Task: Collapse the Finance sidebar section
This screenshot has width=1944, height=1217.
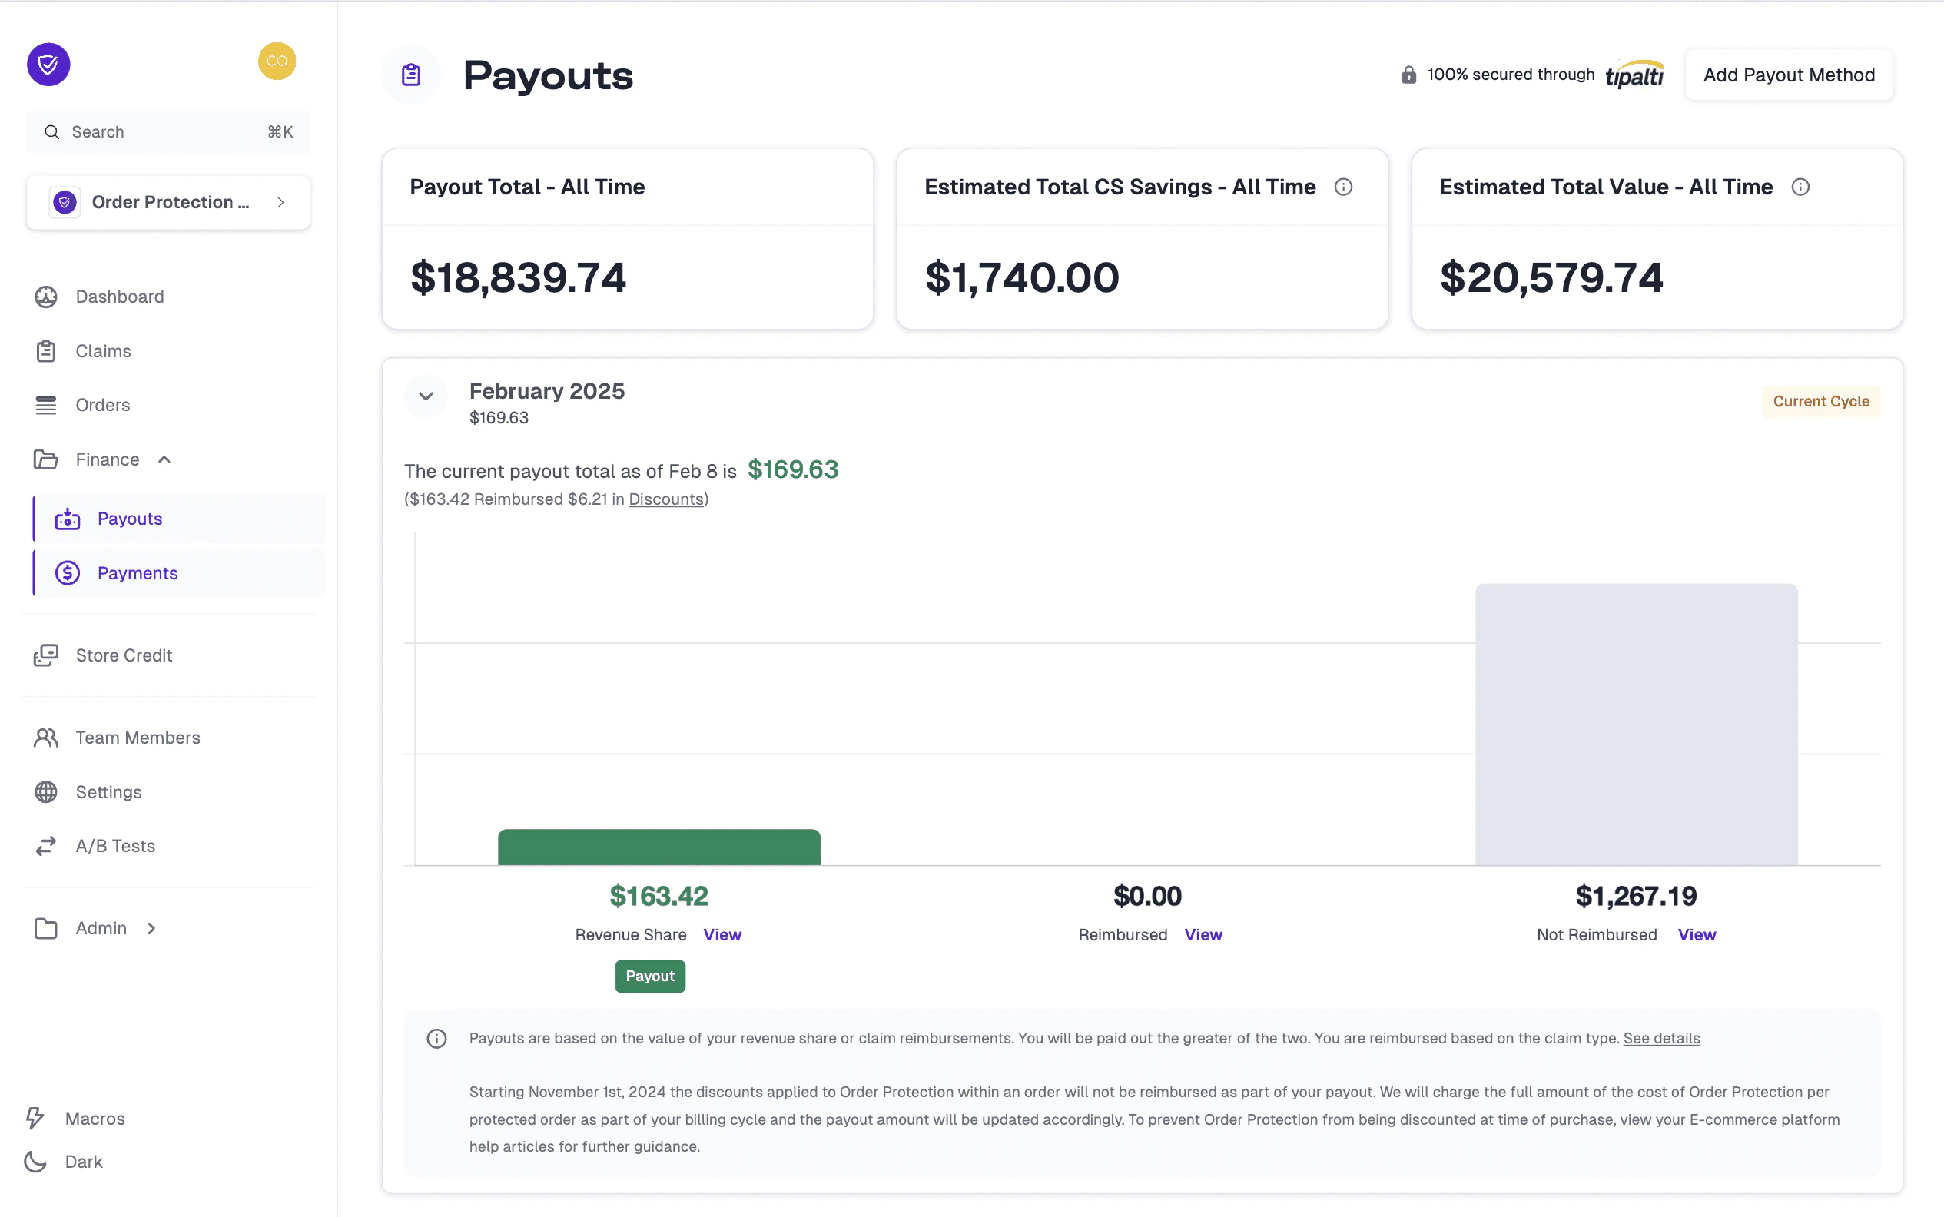Action: (164, 459)
